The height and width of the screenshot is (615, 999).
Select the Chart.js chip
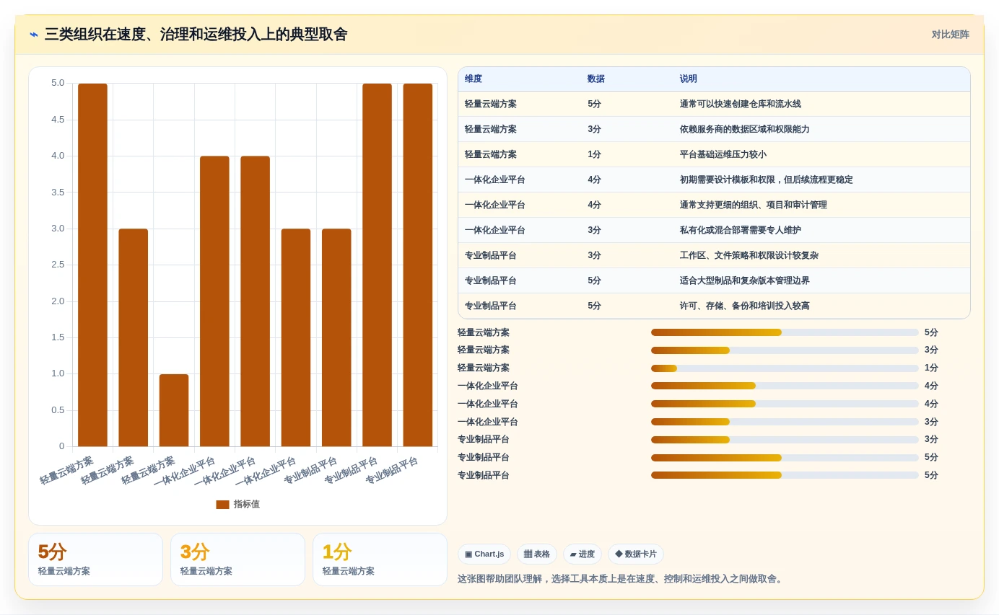[484, 554]
